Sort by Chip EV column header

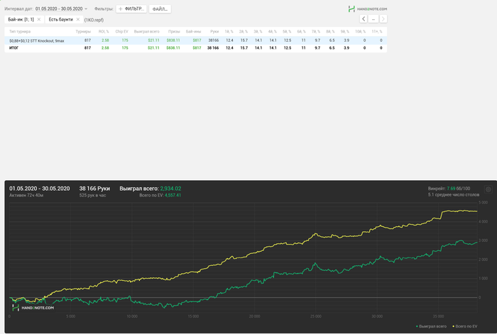click(121, 32)
